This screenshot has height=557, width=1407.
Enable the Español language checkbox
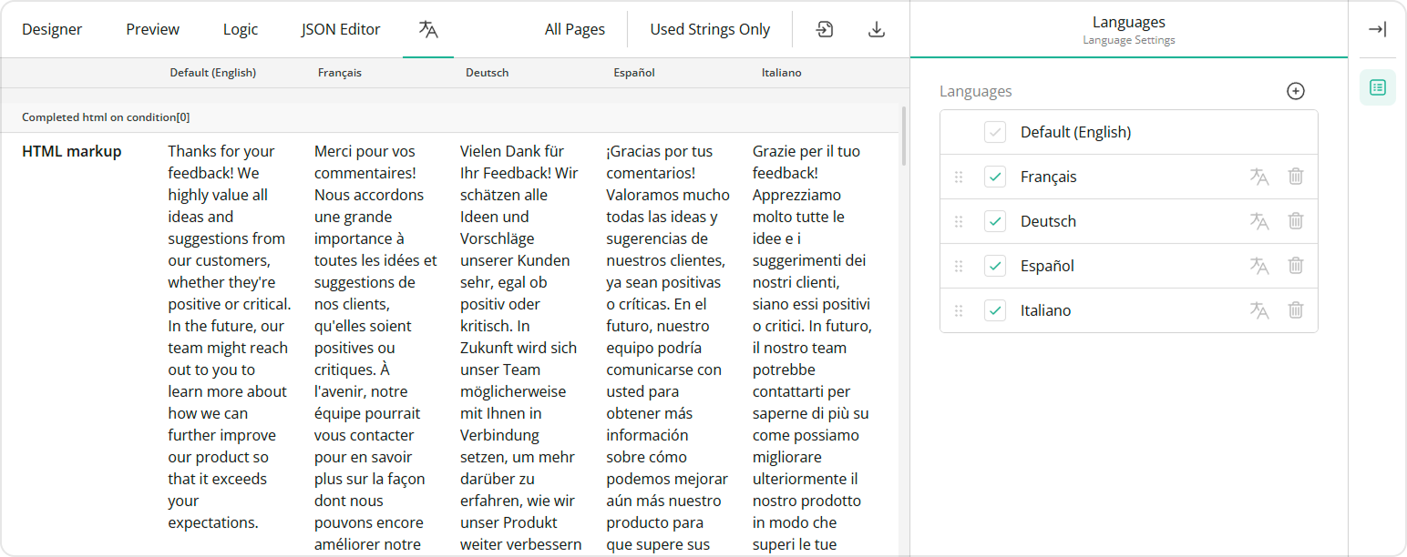pyautogui.click(x=995, y=266)
